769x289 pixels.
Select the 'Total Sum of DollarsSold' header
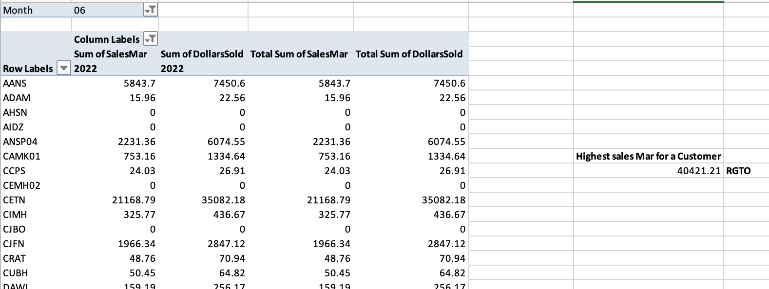(409, 54)
